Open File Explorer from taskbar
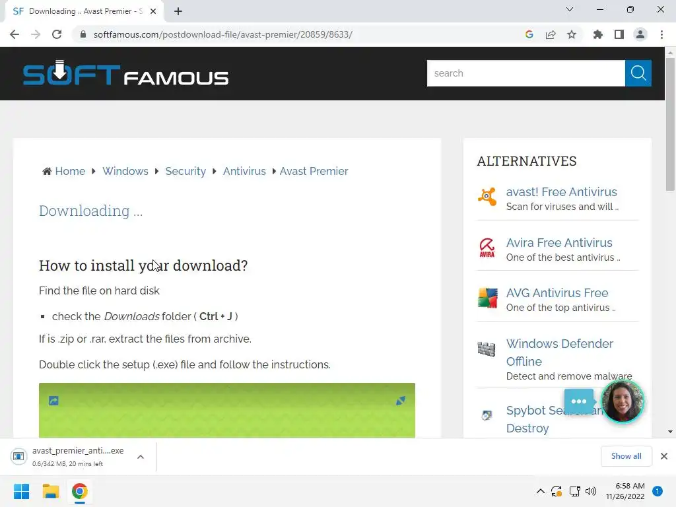676x507 pixels. point(50,491)
